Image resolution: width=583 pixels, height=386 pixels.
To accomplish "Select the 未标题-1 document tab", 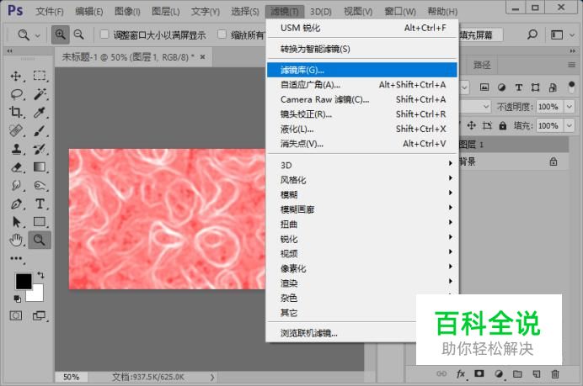I will coord(133,57).
